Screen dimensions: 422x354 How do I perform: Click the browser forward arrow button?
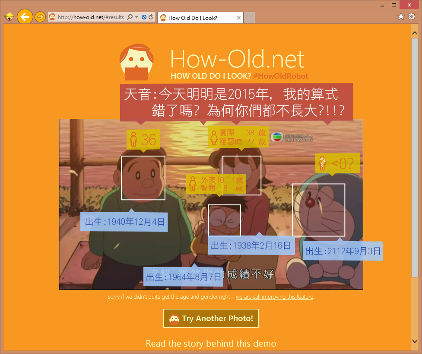click(40, 17)
